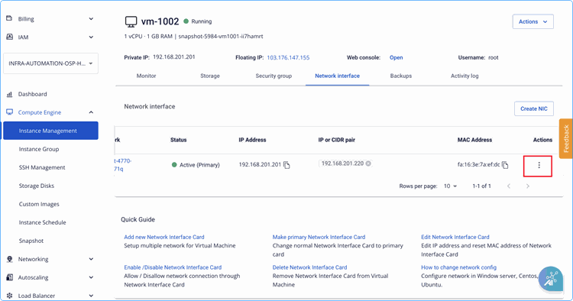Click the Running status label

point(202,21)
